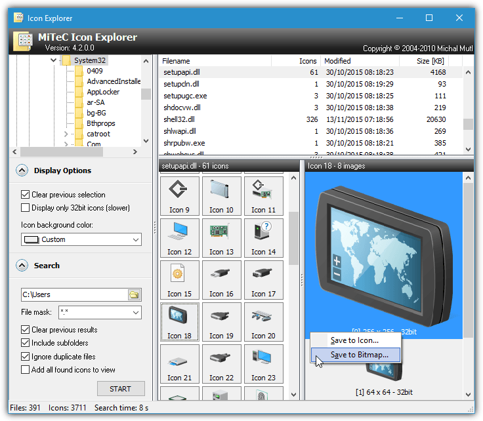Select Icon 15 settings document thumbnail
This screenshot has height=421, width=483.
pyautogui.click(x=179, y=280)
